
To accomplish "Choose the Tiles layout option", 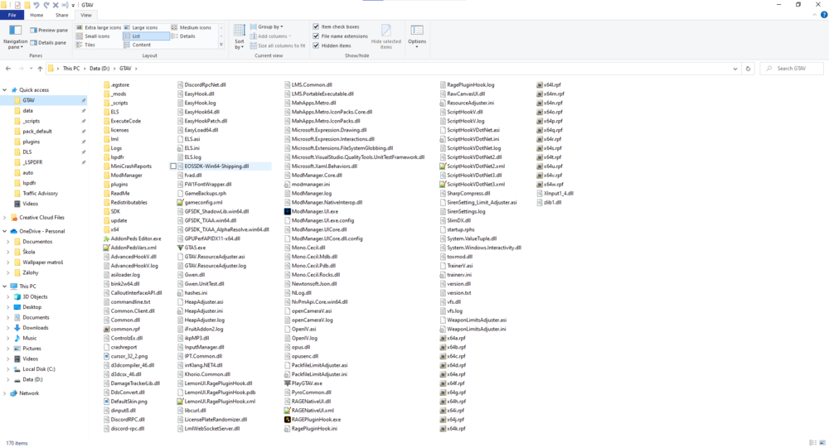I will click(x=99, y=45).
